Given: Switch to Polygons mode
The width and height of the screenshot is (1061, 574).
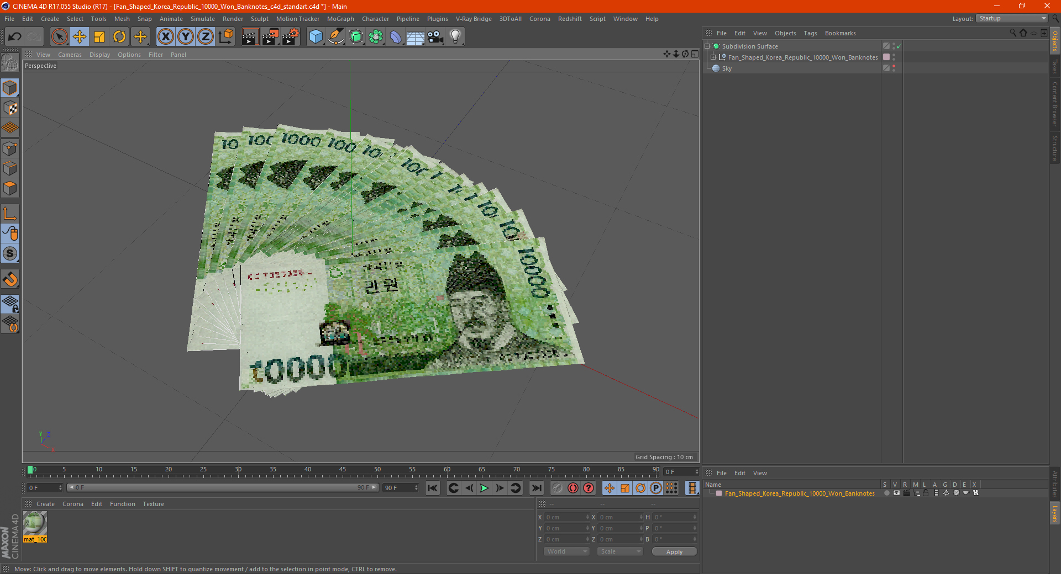Looking at the screenshot, I should (10, 188).
